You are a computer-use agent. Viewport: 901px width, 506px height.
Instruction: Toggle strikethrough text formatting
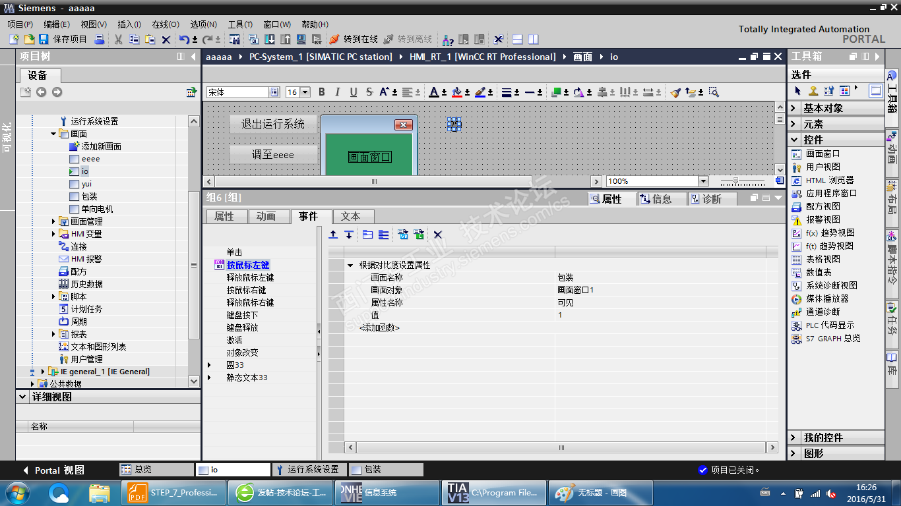[x=369, y=92]
